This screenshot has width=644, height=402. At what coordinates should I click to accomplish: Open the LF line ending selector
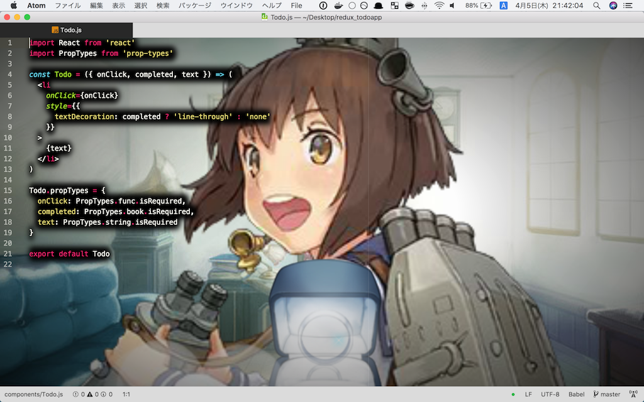pyautogui.click(x=528, y=394)
